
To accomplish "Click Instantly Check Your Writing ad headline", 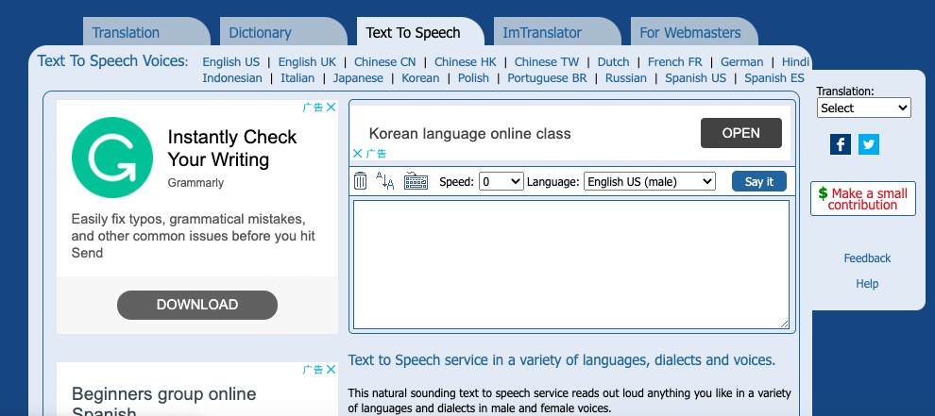I will coord(232,148).
